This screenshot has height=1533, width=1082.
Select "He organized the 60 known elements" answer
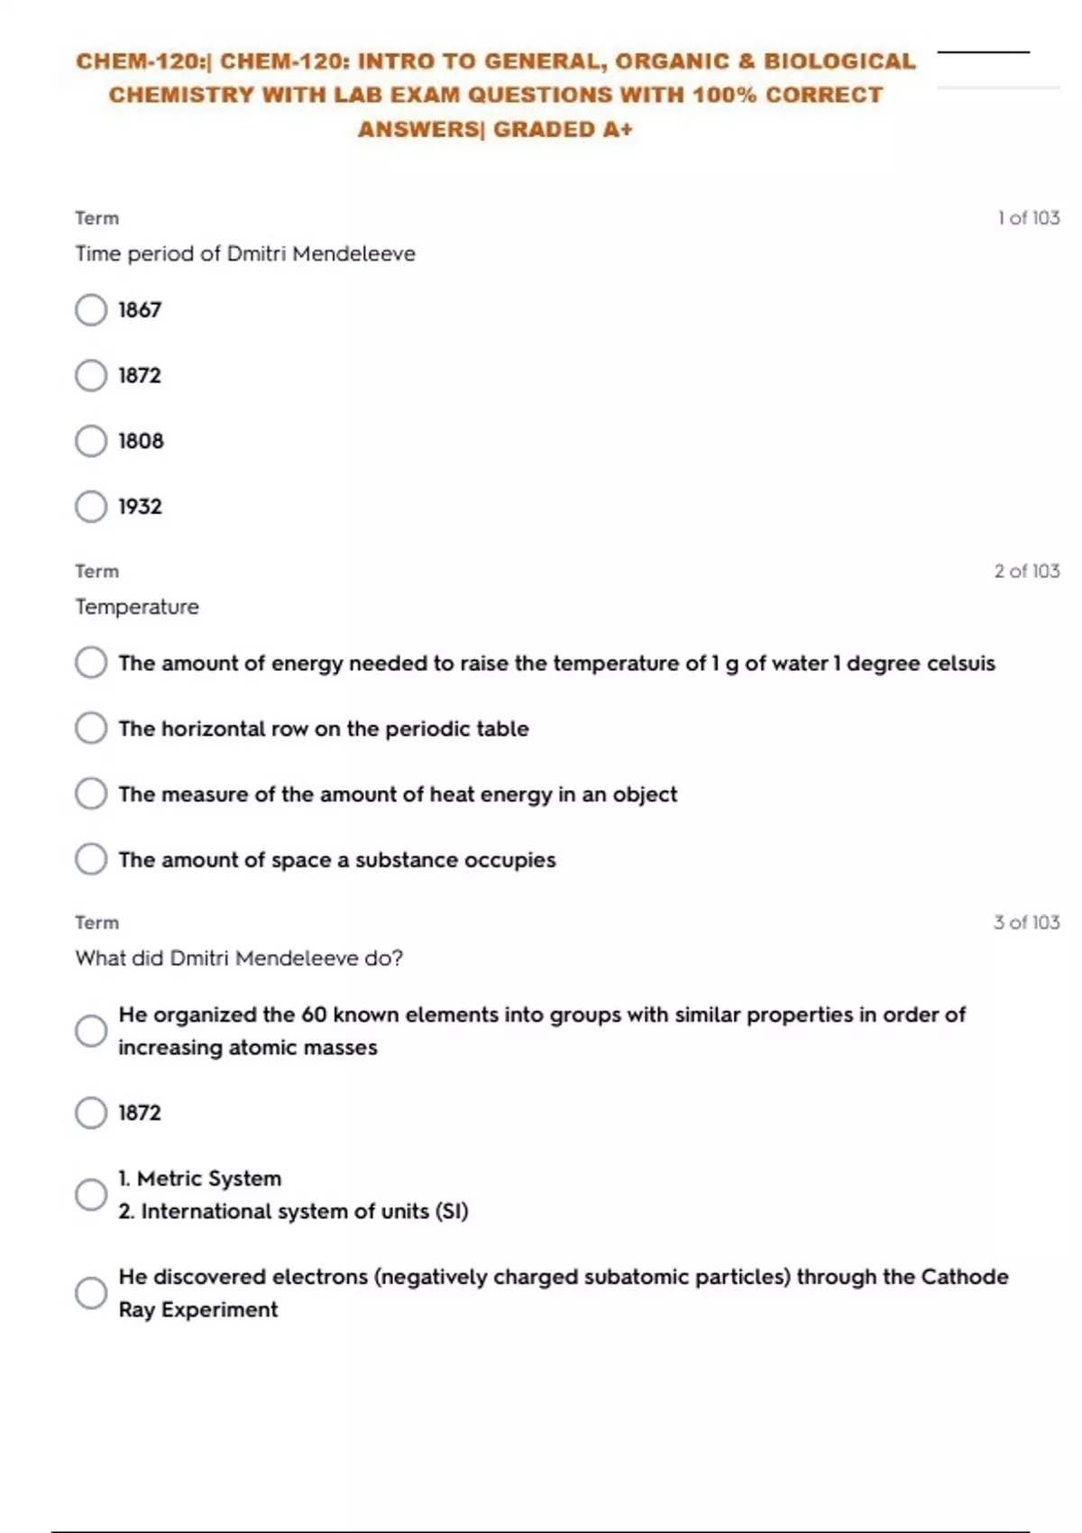point(91,1031)
